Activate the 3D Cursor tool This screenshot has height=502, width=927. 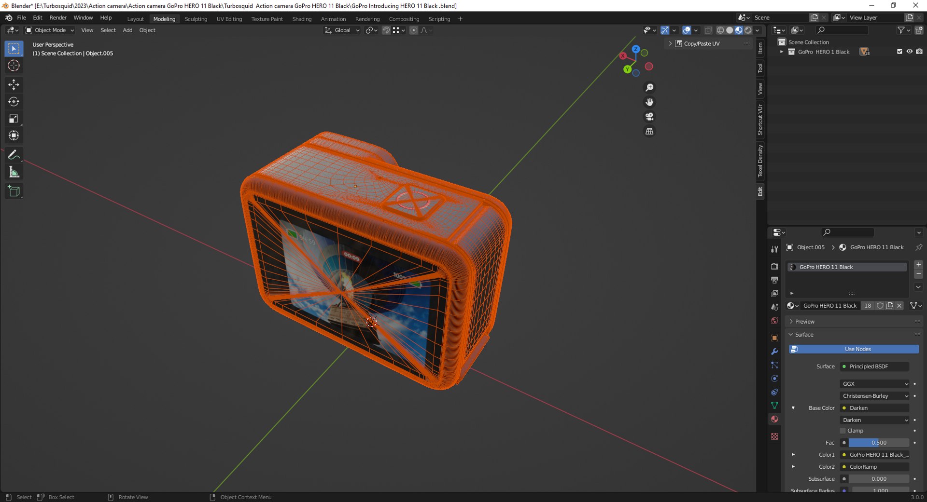tap(14, 66)
